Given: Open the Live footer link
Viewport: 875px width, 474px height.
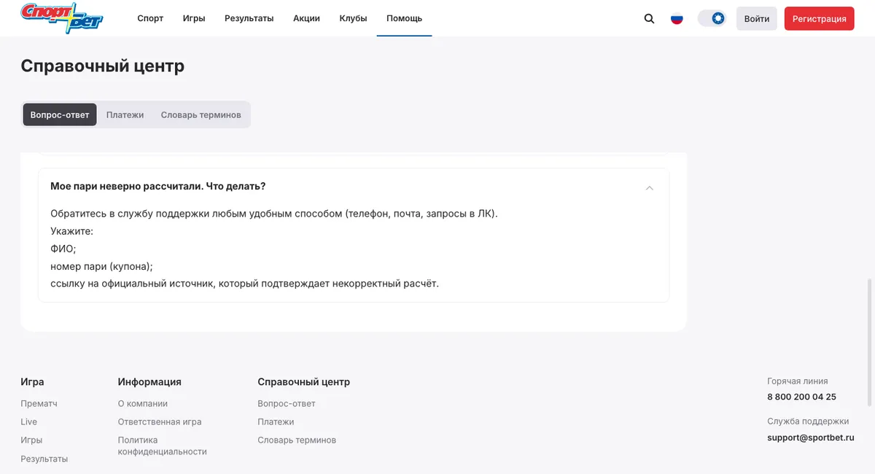Looking at the screenshot, I should coord(28,421).
